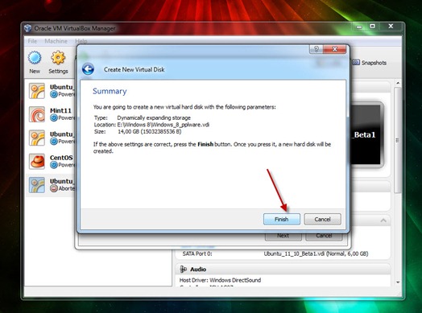Screen dimensions: 422x313
Task: Click the New VM toolbar icon
Action: [35, 62]
